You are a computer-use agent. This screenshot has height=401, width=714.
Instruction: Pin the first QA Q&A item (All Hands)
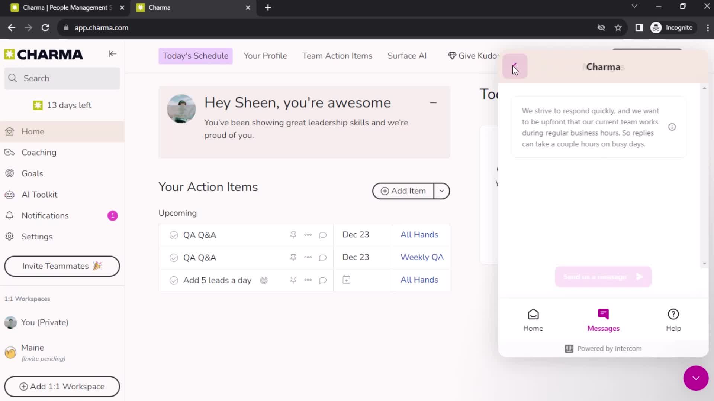(293, 235)
